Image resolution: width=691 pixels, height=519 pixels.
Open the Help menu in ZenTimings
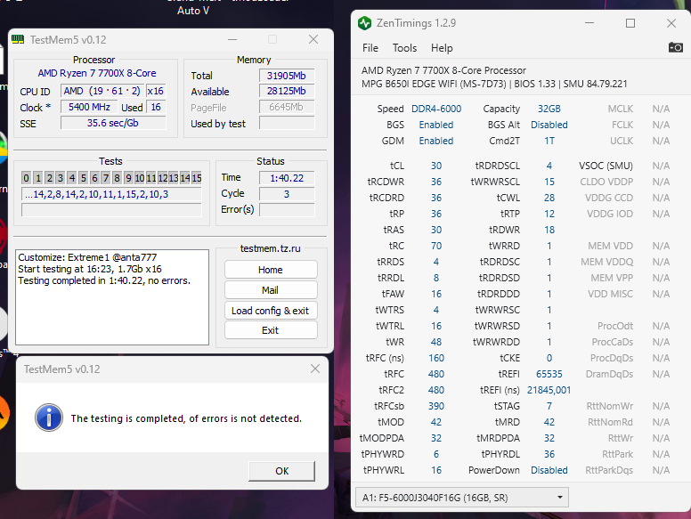click(x=442, y=47)
